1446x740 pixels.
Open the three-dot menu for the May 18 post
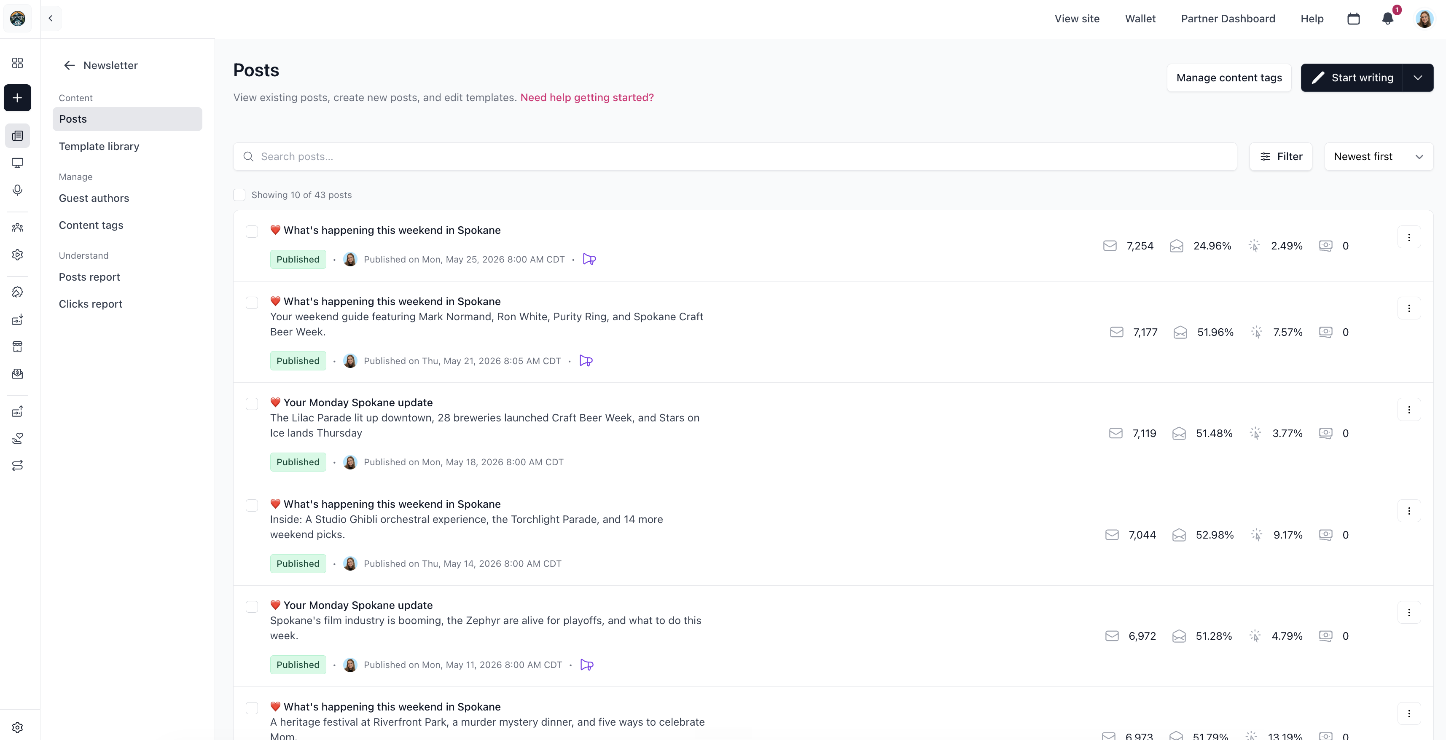coord(1409,410)
